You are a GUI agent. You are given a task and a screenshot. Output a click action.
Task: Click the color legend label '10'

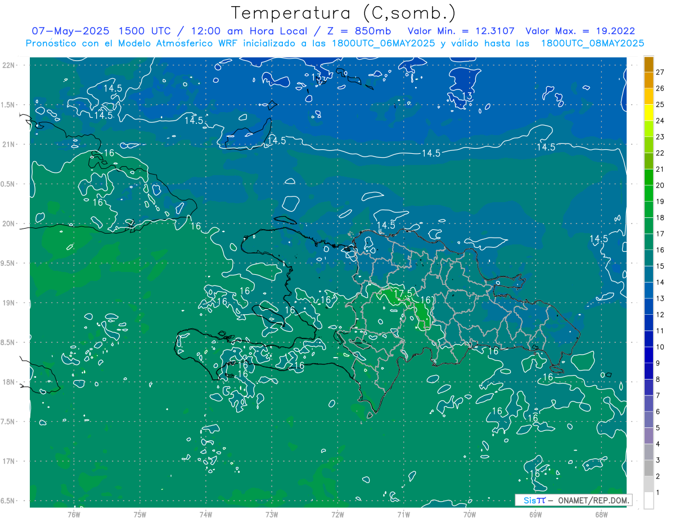coord(660,347)
